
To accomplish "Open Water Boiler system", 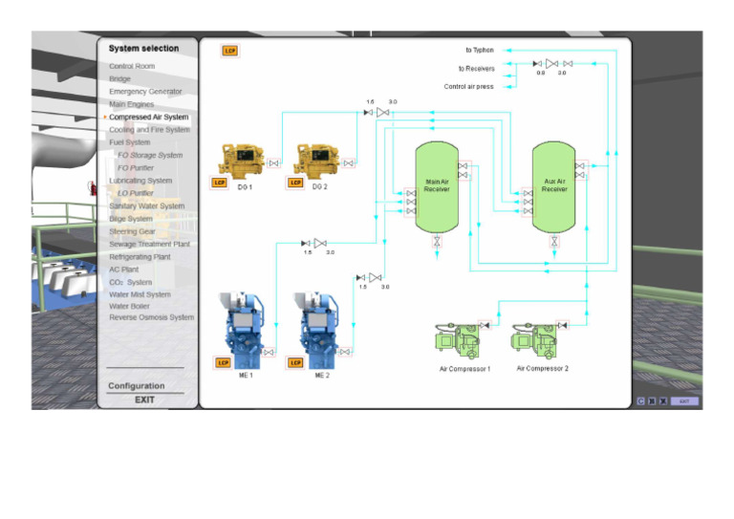I will (x=129, y=306).
